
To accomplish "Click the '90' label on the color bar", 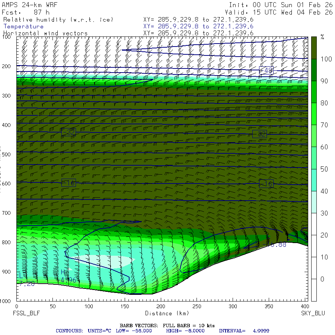I will [324, 81].
